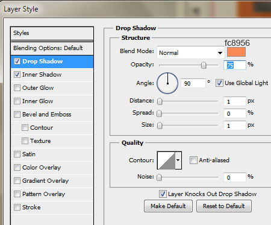Image resolution: width=271 pixels, height=225 pixels.
Task: Open the contour picker dropdown arrow
Action: pyautogui.click(x=178, y=160)
